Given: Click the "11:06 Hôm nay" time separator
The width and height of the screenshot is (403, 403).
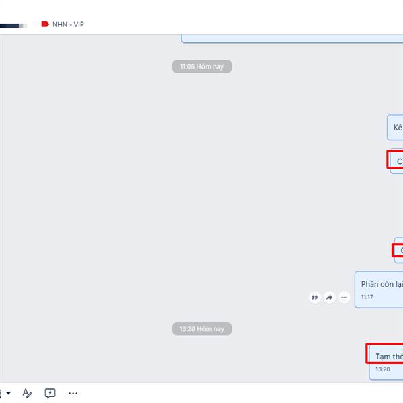Looking at the screenshot, I should pyautogui.click(x=202, y=66).
